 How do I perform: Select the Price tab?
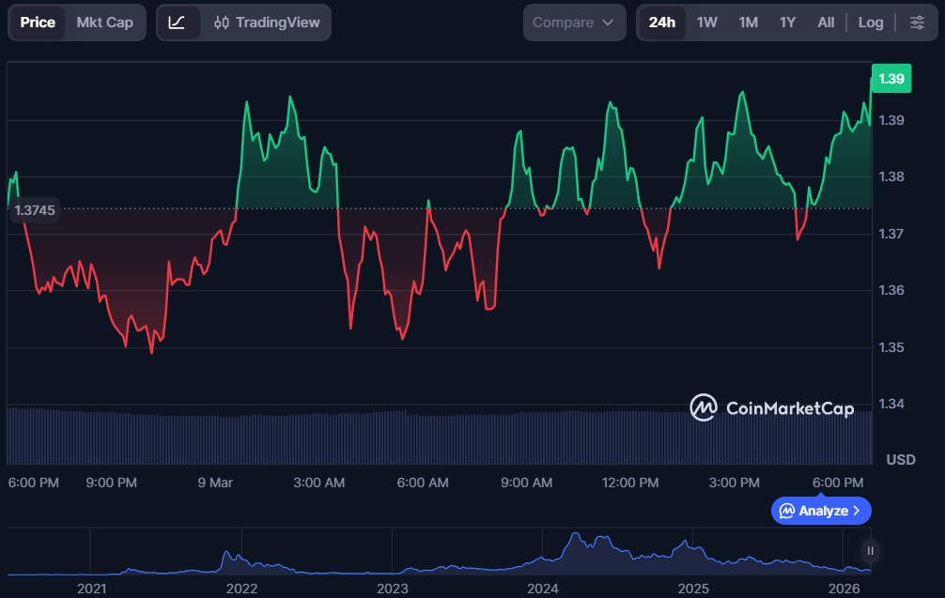coord(38,23)
